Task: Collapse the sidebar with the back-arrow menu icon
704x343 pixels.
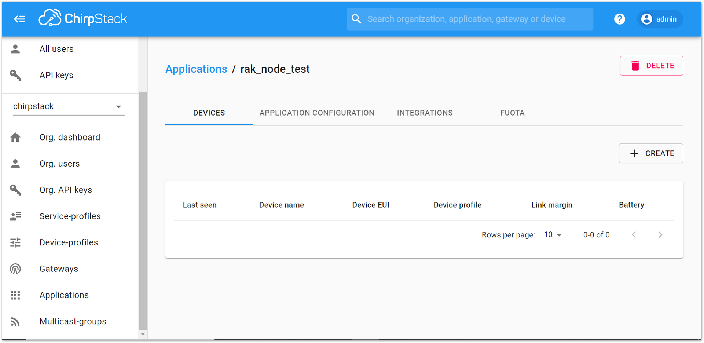Action: [x=19, y=19]
